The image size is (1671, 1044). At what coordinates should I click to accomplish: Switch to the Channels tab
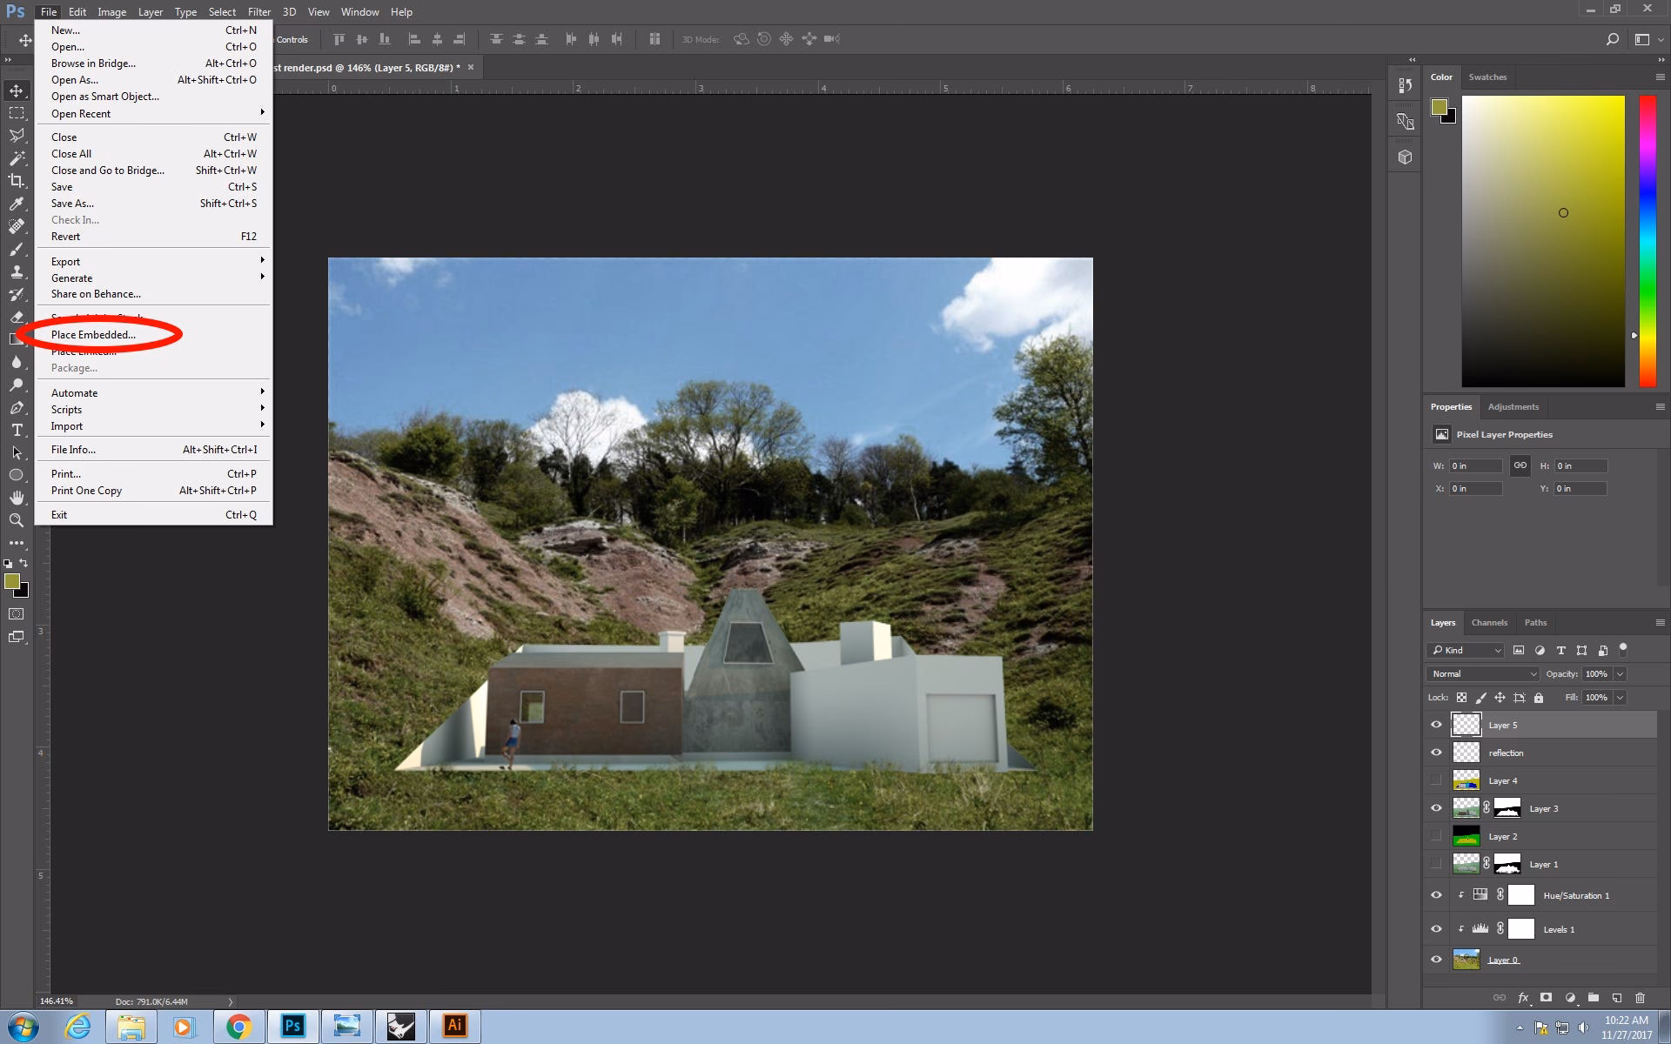1488,623
